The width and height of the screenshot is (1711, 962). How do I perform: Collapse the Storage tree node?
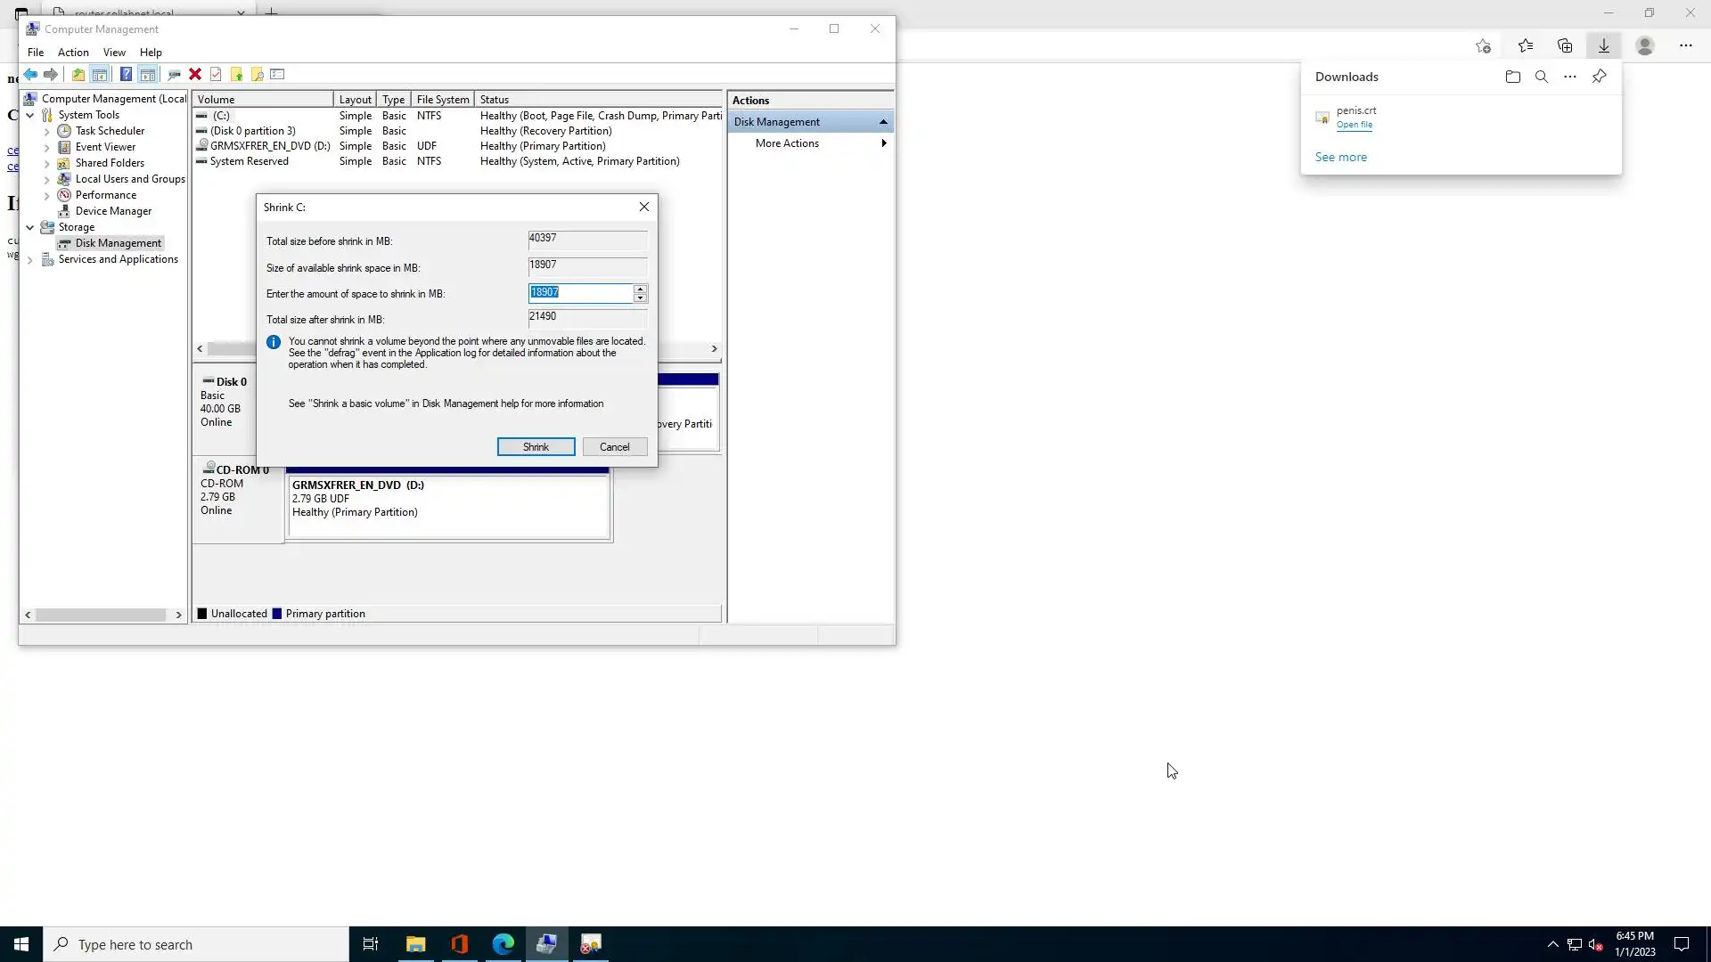[x=30, y=227]
